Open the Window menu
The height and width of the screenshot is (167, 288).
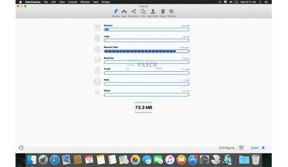click(85, 2)
